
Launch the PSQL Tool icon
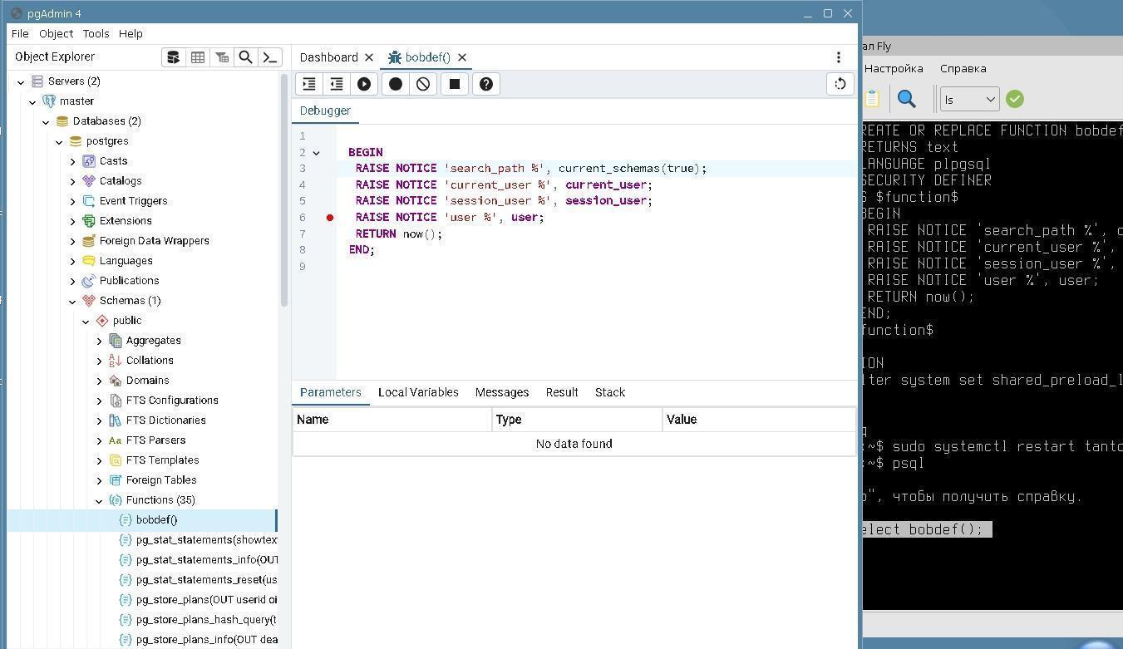(x=270, y=57)
